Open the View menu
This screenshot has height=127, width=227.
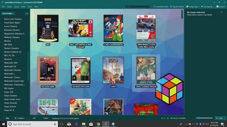pos(23,7)
